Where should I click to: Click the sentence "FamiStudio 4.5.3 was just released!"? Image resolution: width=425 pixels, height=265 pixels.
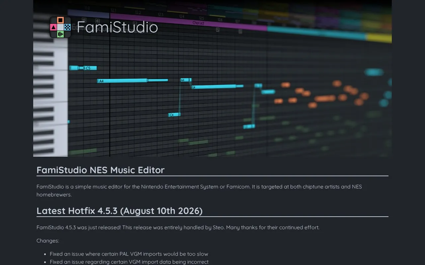point(79,228)
